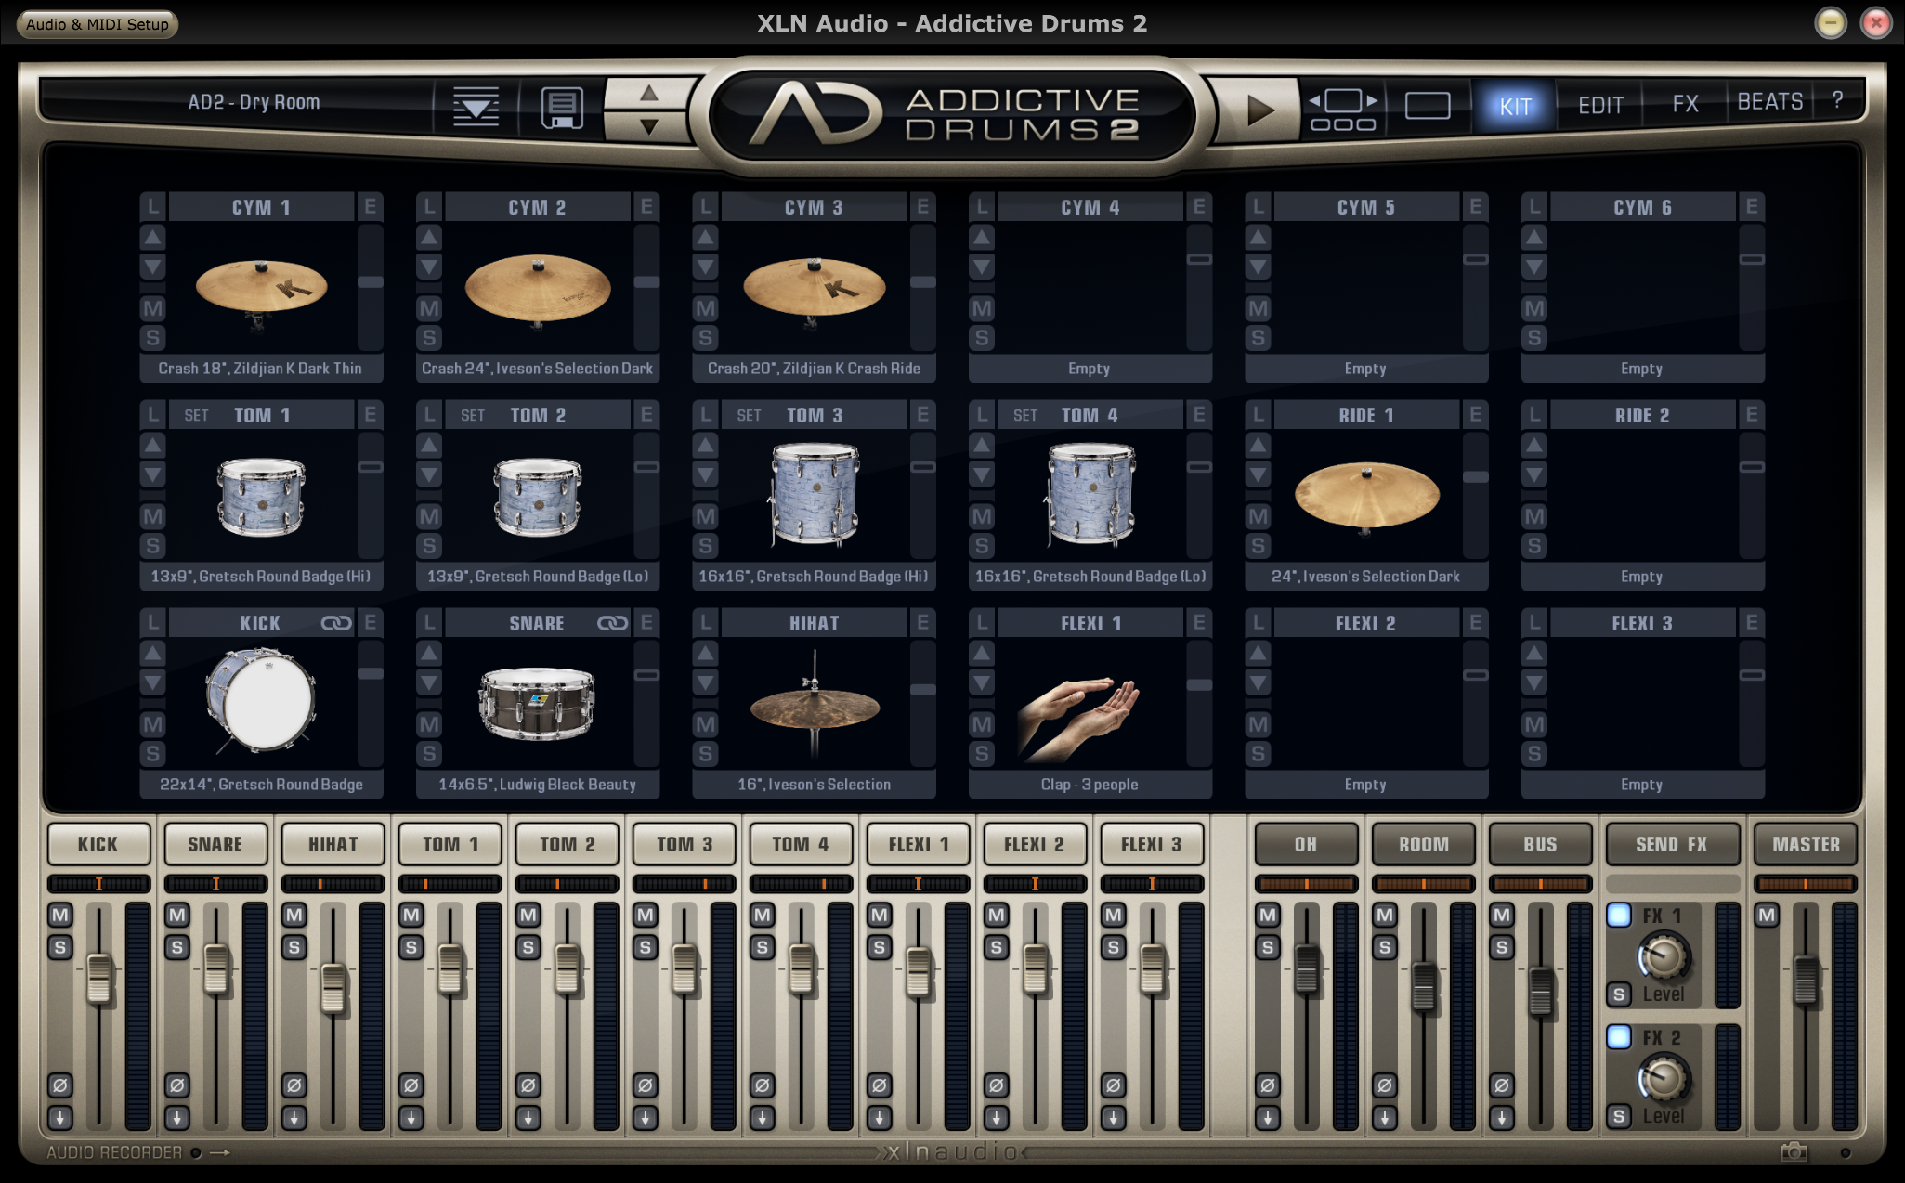
Task: Click output down-arrow on SNARE channel
Action: 177,1118
